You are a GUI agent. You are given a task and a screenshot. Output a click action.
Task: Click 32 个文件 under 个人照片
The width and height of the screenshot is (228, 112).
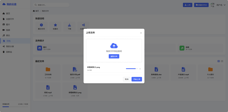(x=210, y=78)
